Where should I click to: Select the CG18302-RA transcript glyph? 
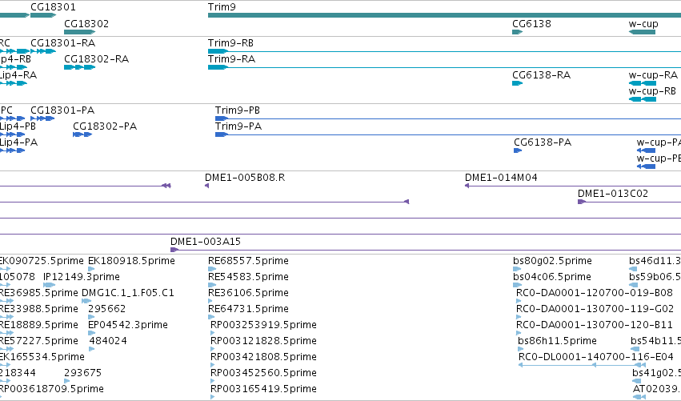[x=79, y=67]
